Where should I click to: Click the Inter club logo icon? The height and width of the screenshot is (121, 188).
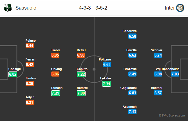pos(180,8)
